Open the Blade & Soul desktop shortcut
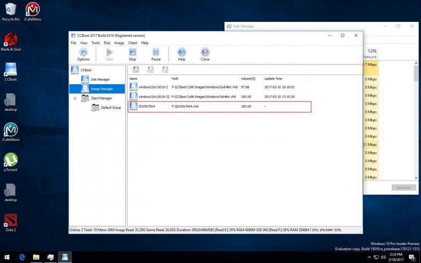This screenshot has width=421, height=263. point(11,42)
